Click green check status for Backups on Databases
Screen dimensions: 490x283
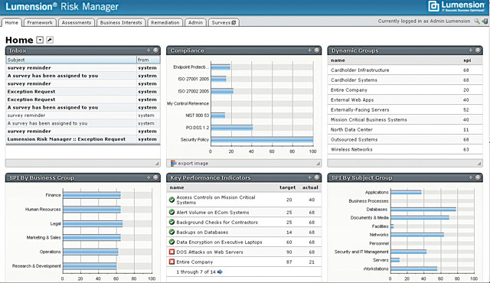tap(171, 233)
